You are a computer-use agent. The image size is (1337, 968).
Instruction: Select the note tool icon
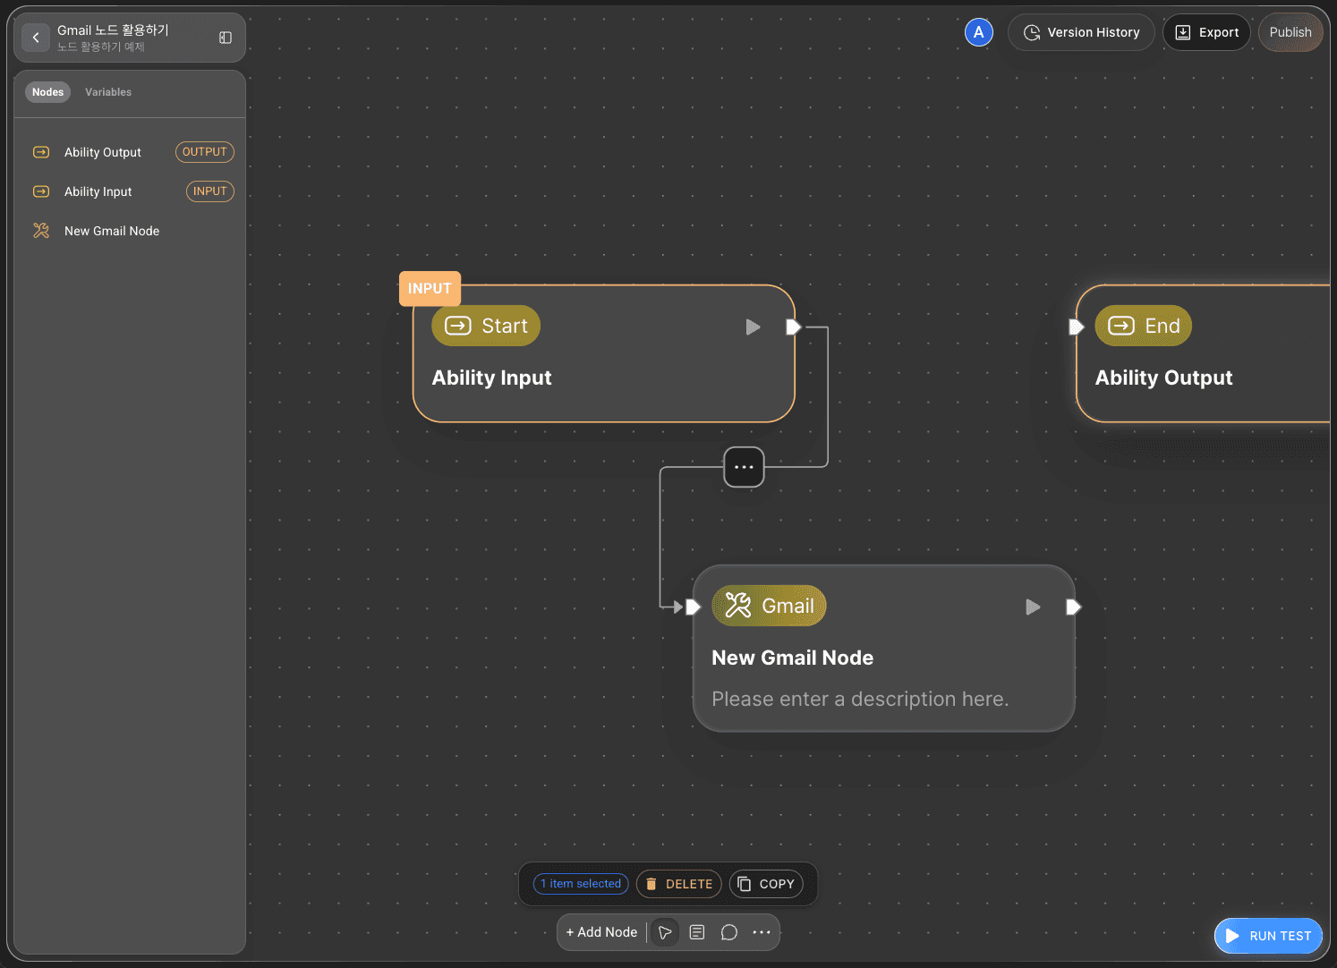(697, 932)
